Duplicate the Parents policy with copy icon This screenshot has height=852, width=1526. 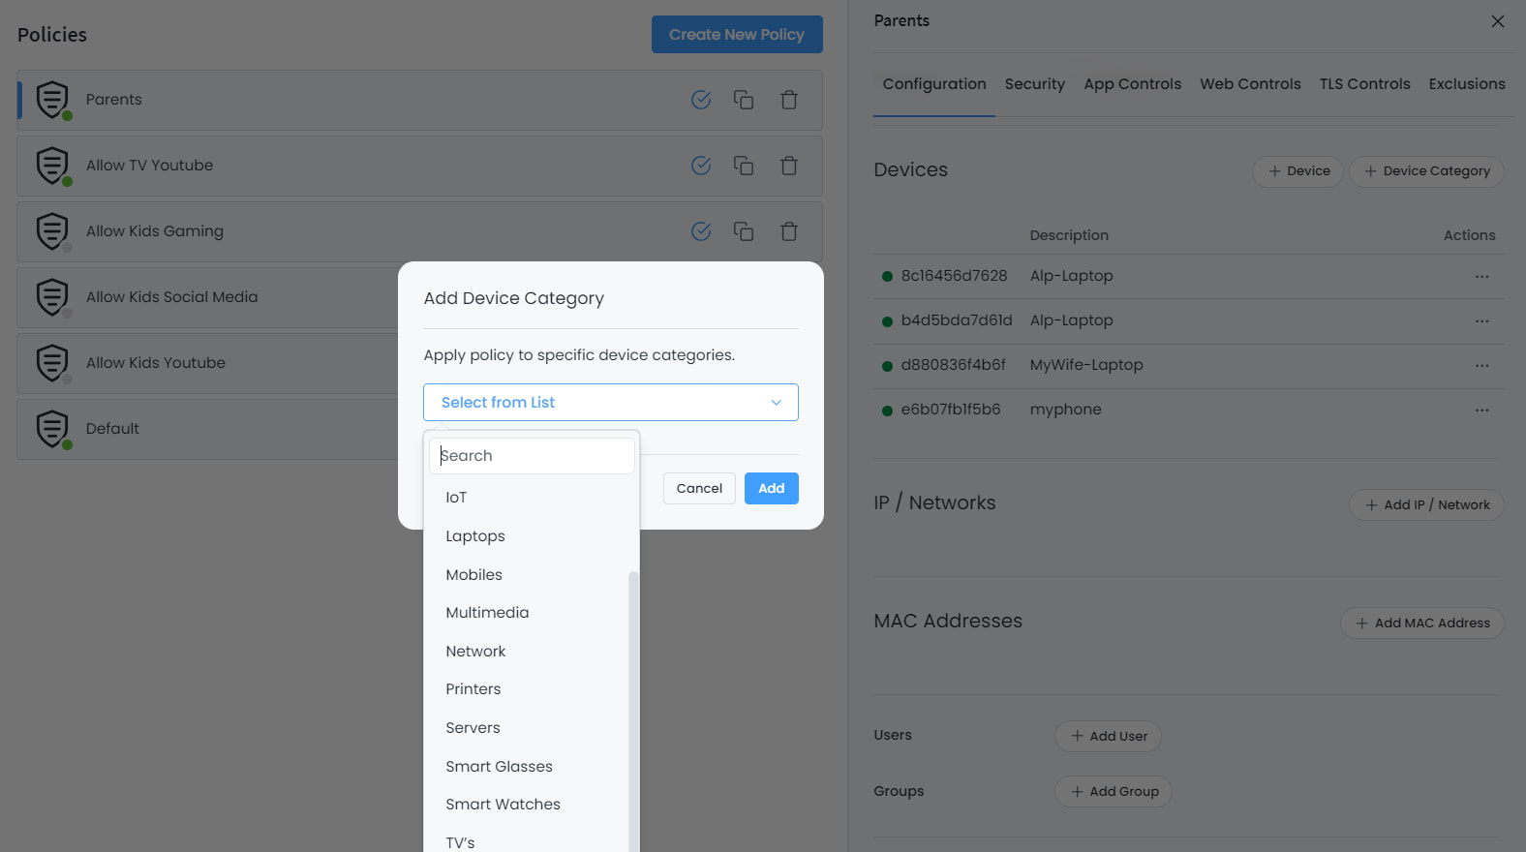pyautogui.click(x=744, y=100)
